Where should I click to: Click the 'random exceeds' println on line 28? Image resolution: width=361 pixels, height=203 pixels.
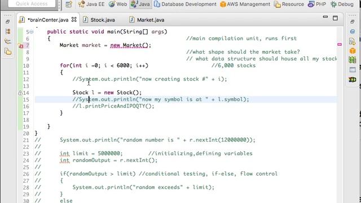[143, 187]
